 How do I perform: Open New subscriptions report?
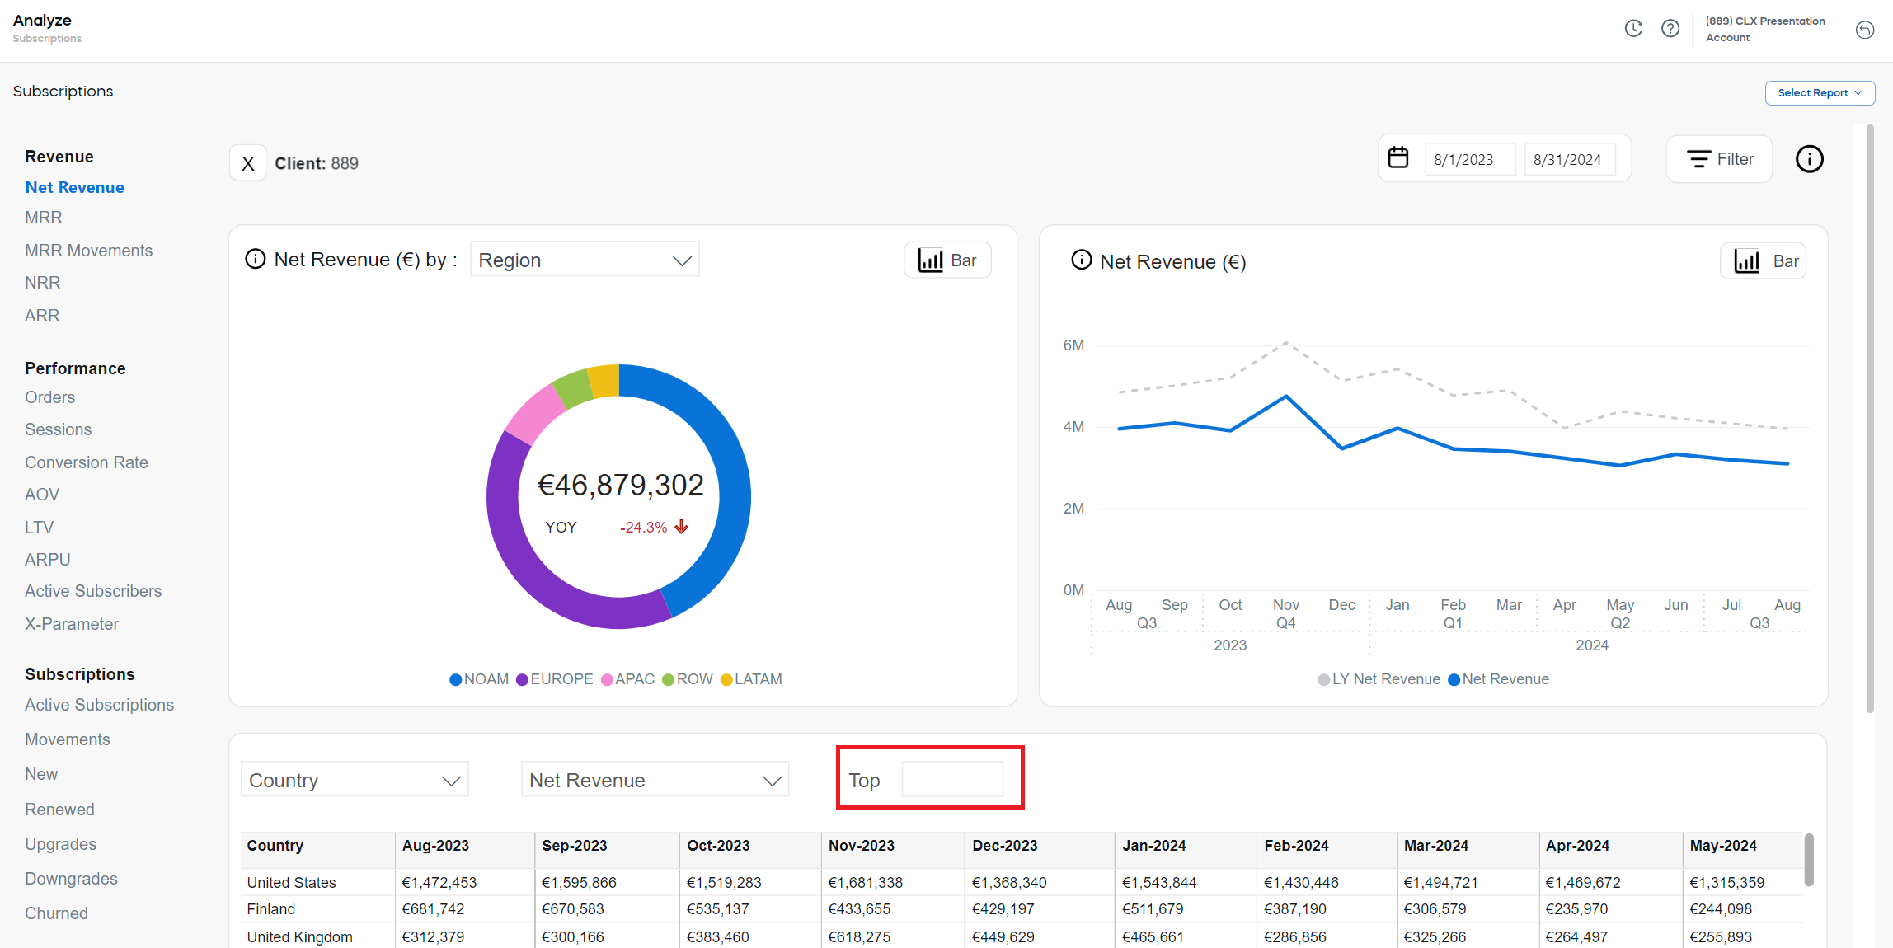(x=41, y=774)
